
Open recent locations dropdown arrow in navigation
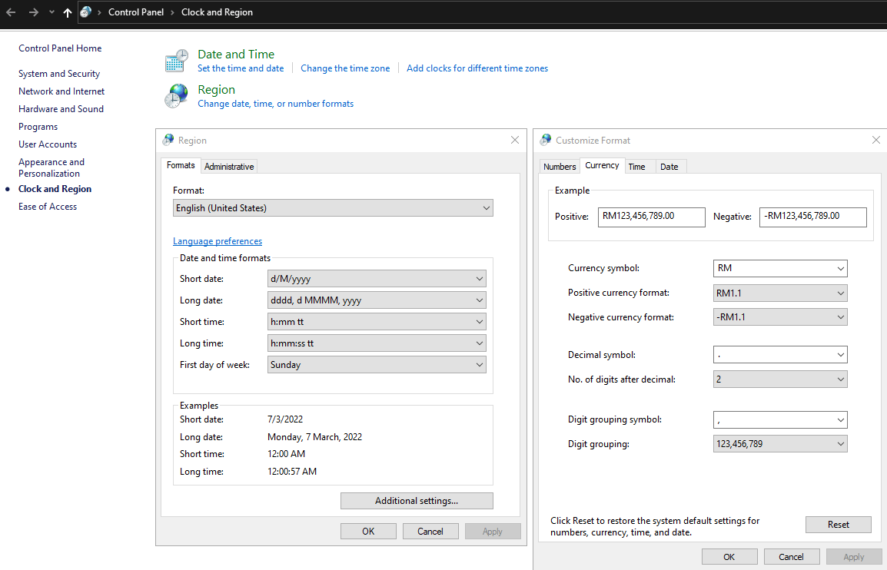(51, 12)
